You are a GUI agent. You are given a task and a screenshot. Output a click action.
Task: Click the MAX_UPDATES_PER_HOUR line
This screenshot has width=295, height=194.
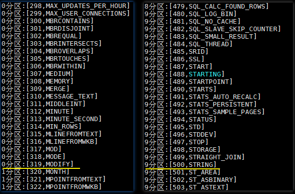pos(65,6)
